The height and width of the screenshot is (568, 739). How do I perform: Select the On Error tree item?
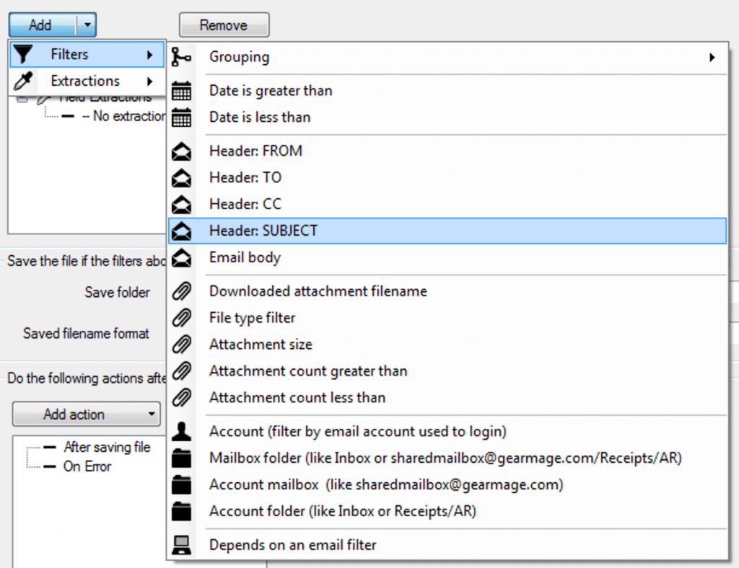tap(87, 466)
